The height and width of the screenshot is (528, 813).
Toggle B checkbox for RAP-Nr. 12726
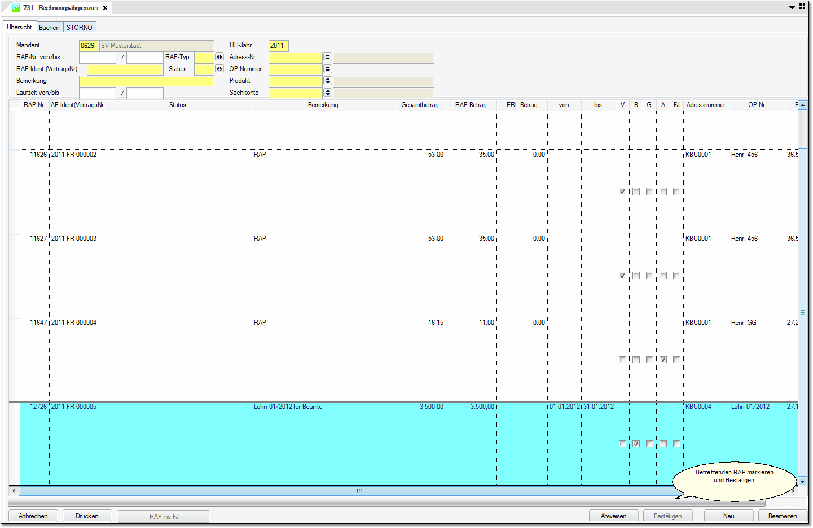[x=636, y=444]
